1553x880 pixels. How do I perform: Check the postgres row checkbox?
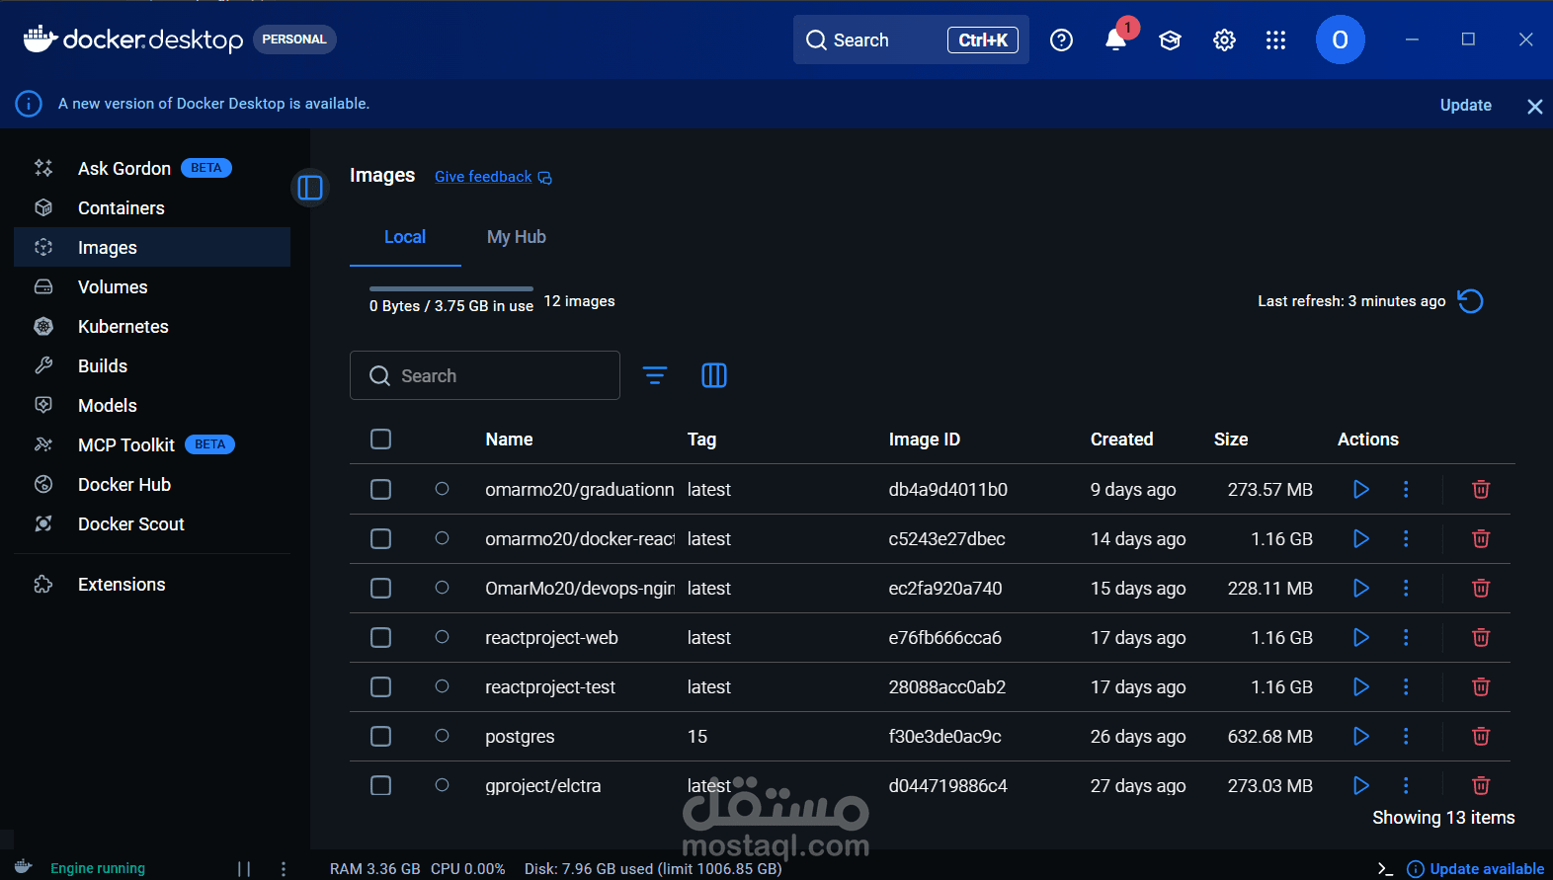pyautogui.click(x=380, y=736)
